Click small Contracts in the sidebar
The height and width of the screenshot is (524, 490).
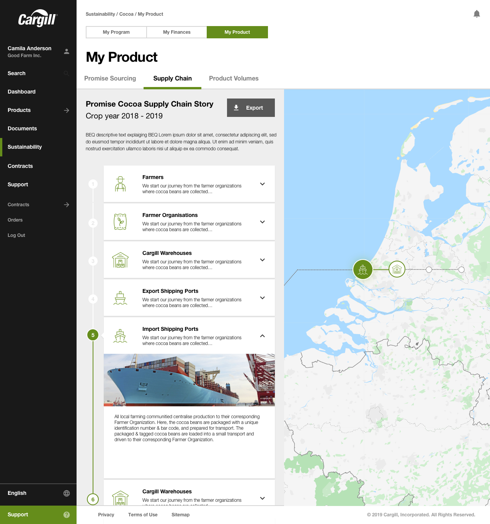tap(18, 205)
